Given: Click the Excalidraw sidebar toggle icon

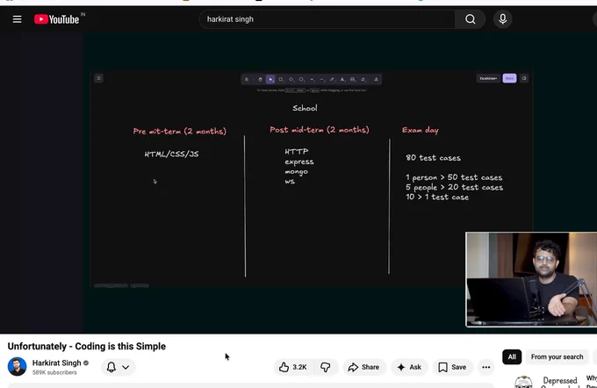Looking at the screenshot, I should [x=524, y=78].
